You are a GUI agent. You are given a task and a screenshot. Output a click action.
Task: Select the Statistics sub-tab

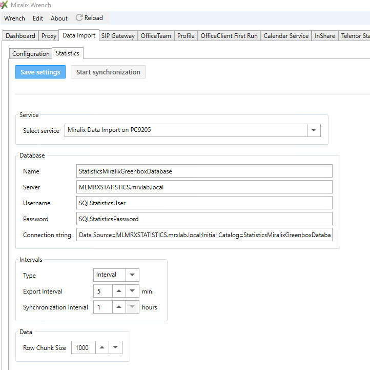[x=68, y=53]
